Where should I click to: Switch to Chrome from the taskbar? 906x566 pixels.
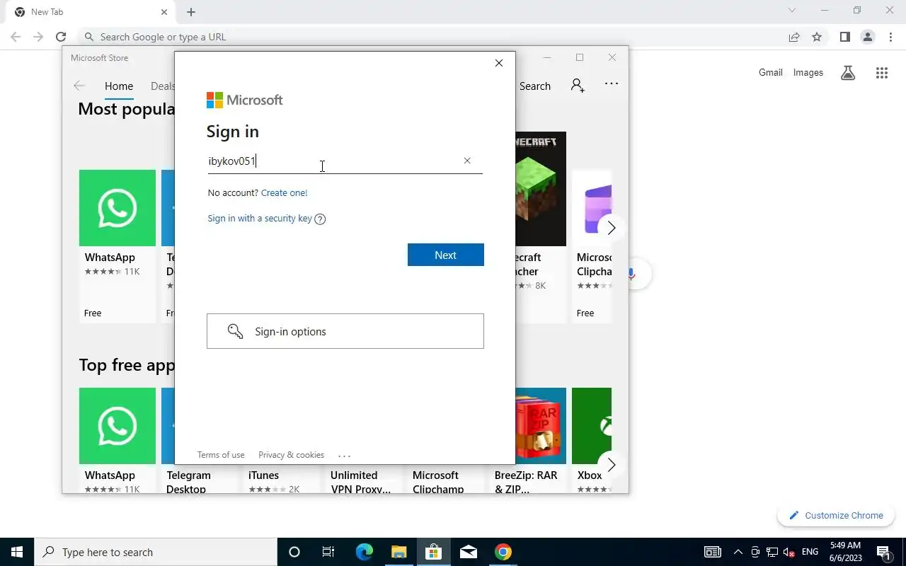(503, 552)
